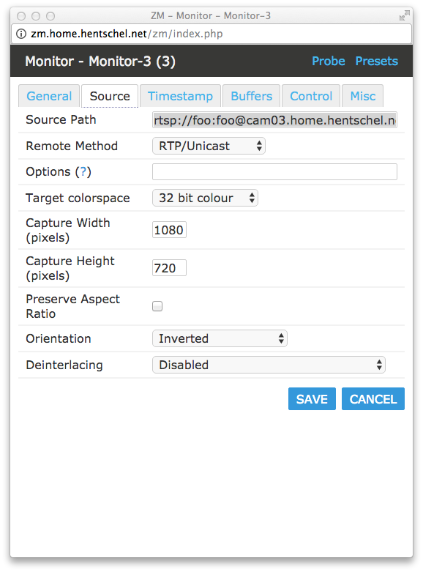Open the Remote Method dropdown
Viewport: 423px width, 572px height.
click(x=209, y=146)
